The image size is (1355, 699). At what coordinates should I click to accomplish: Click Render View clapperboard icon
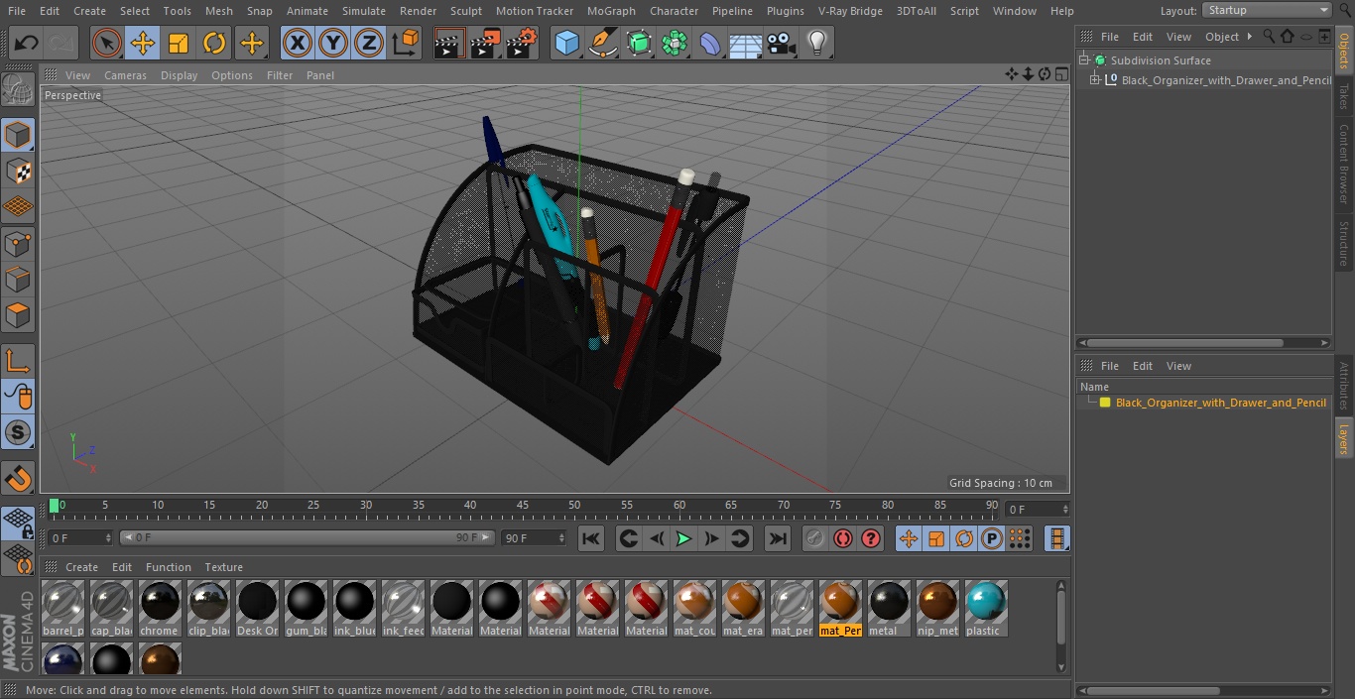[449, 43]
